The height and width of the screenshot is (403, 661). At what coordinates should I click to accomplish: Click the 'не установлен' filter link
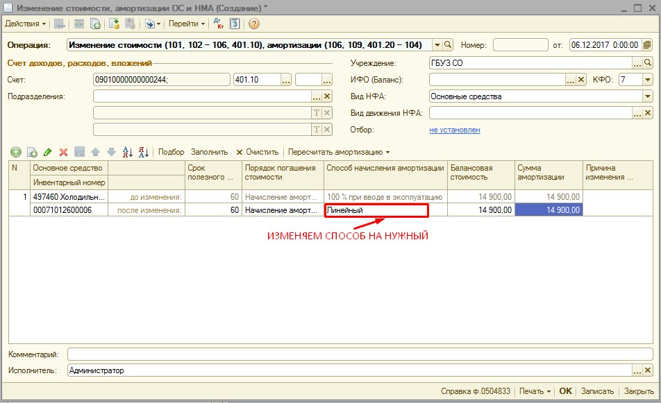click(x=454, y=130)
